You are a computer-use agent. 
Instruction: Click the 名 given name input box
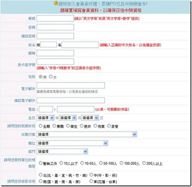pyautogui.click(x=80, y=45)
